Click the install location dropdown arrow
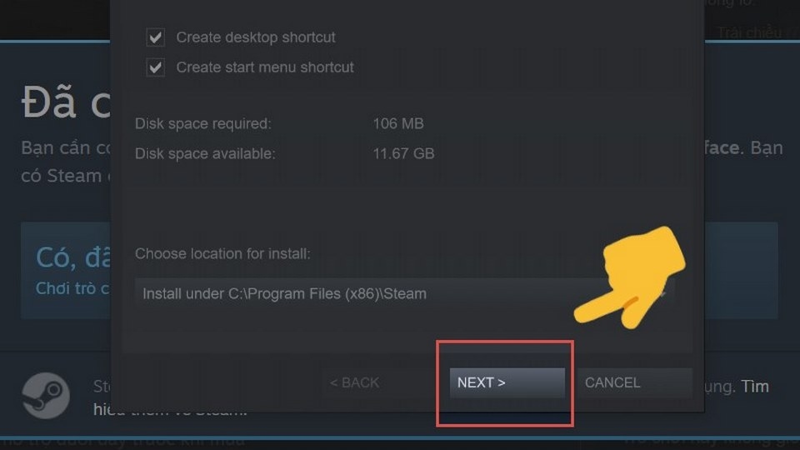Screen dimensions: 800x450 [662, 294]
